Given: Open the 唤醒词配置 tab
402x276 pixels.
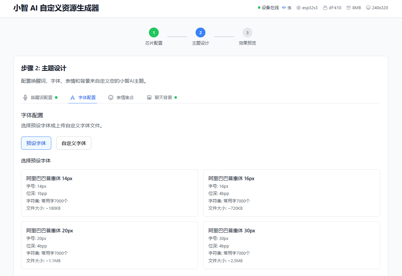Looking at the screenshot, I should pyautogui.click(x=40, y=97).
